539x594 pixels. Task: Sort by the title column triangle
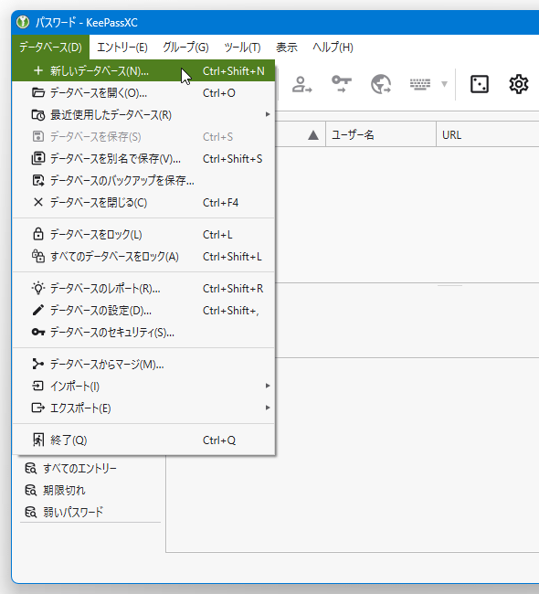pyautogui.click(x=313, y=135)
